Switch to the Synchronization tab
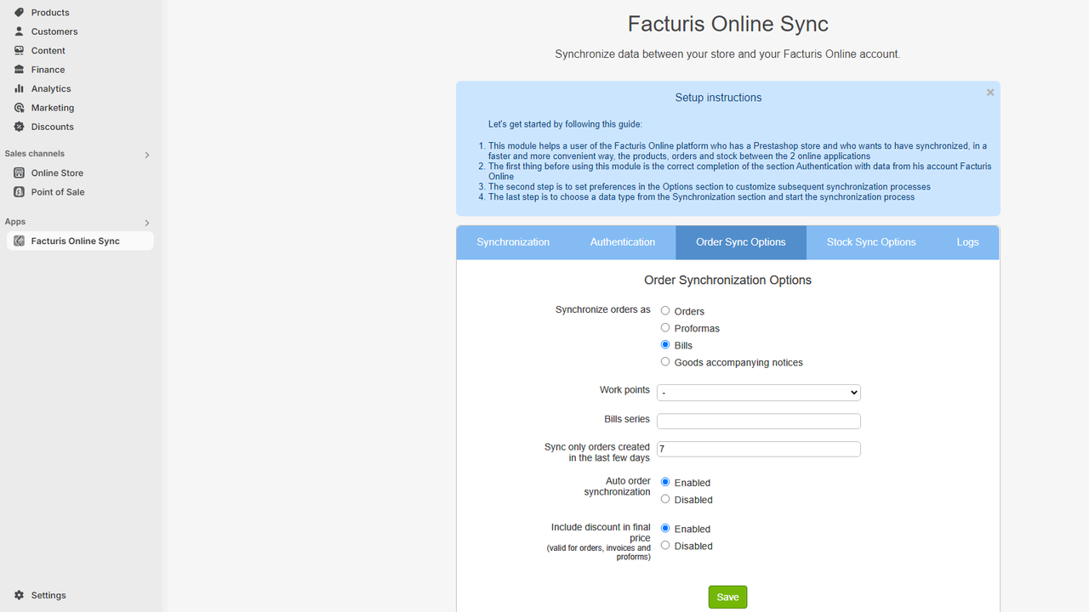 [x=513, y=242]
